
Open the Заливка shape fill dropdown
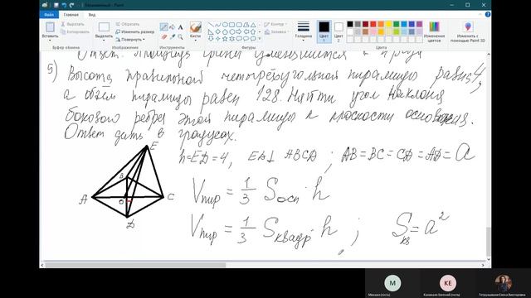(276, 31)
